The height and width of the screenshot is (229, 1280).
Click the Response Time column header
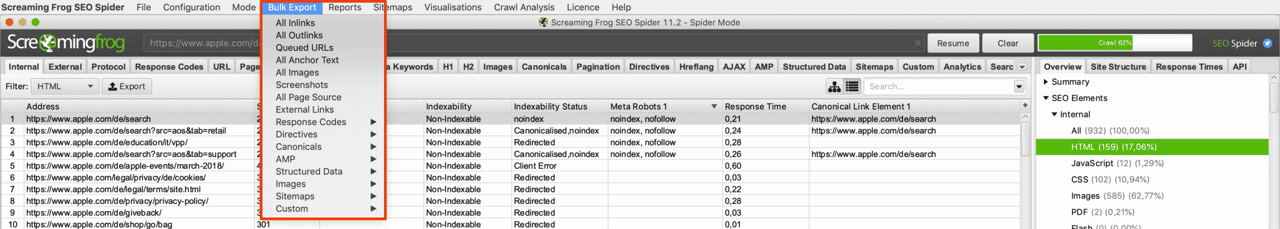click(x=765, y=106)
